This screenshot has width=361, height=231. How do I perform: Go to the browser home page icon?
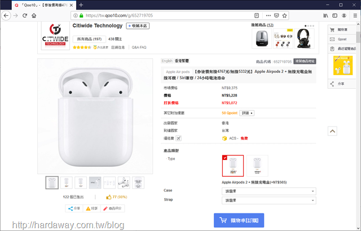point(34,15)
